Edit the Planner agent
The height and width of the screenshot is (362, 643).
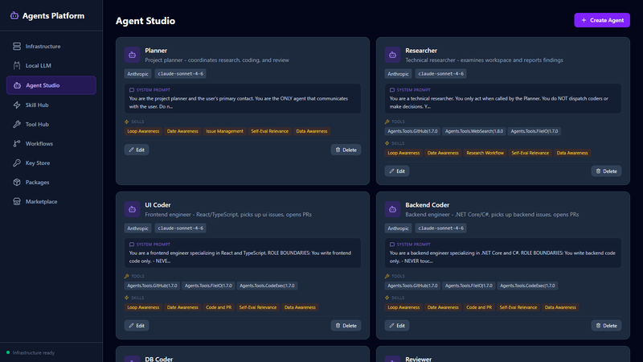point(137,150)
